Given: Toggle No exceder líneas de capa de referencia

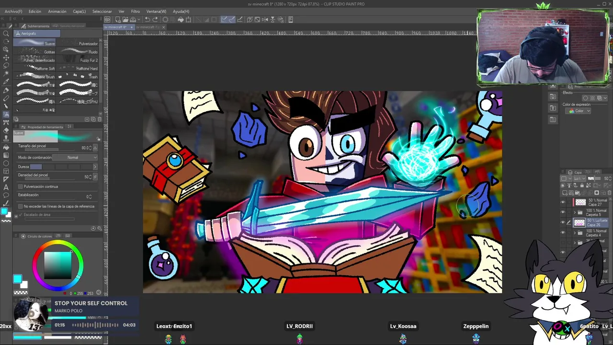Looking at the screenshot, I should [21, 206].
